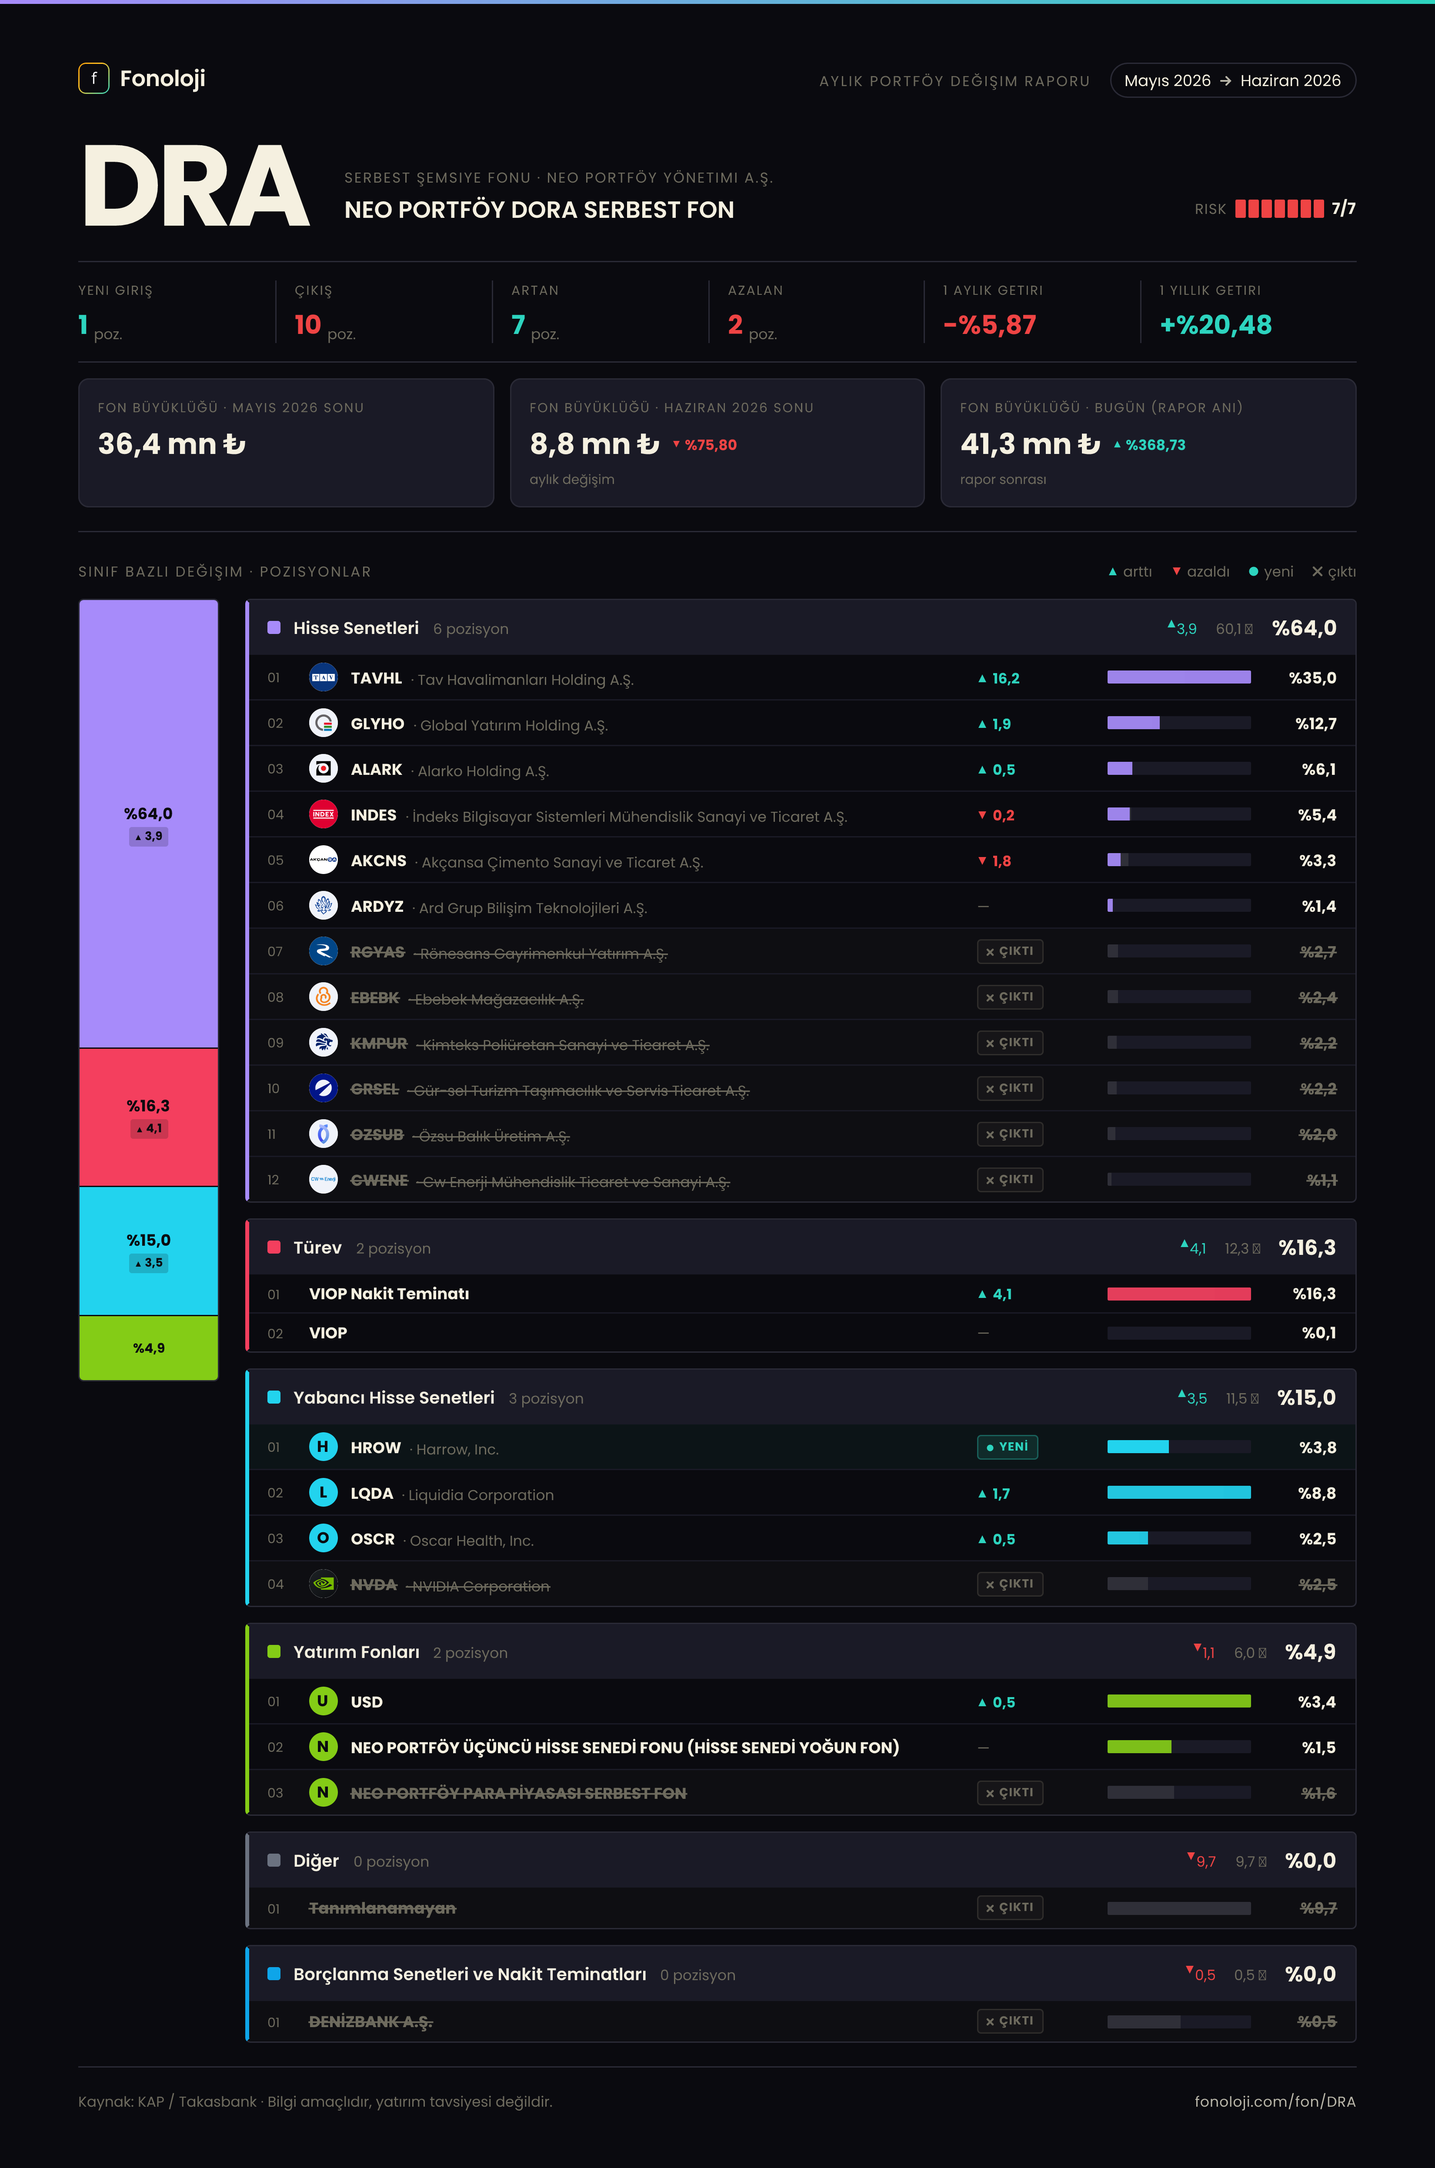The image size is (1435, 2168).
Task: Click the Bugün fund size card
Action: 1148,443
